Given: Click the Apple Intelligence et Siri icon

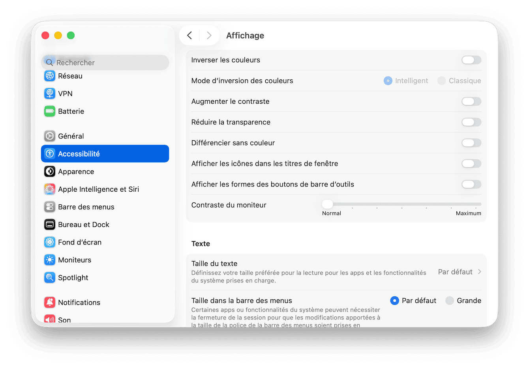Looking at the screenshot, I should 49,189.
